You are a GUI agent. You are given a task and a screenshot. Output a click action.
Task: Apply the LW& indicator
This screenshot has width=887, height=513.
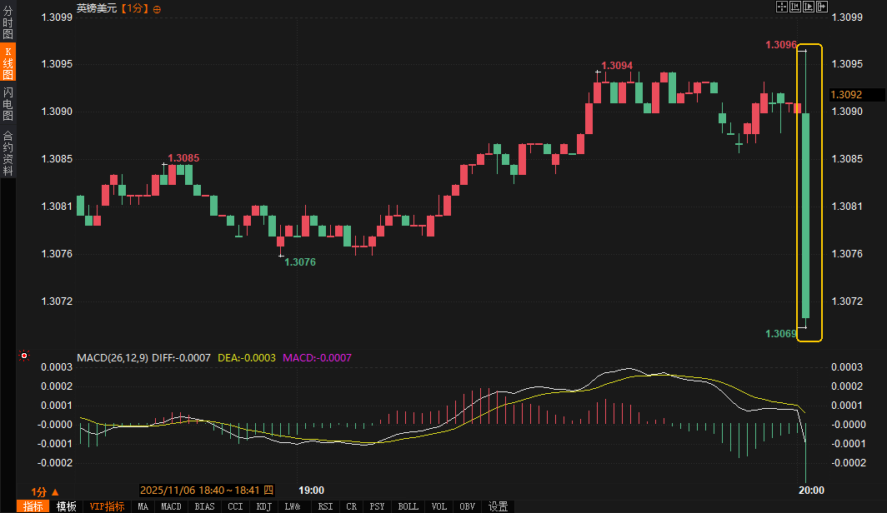pos(293,506)
